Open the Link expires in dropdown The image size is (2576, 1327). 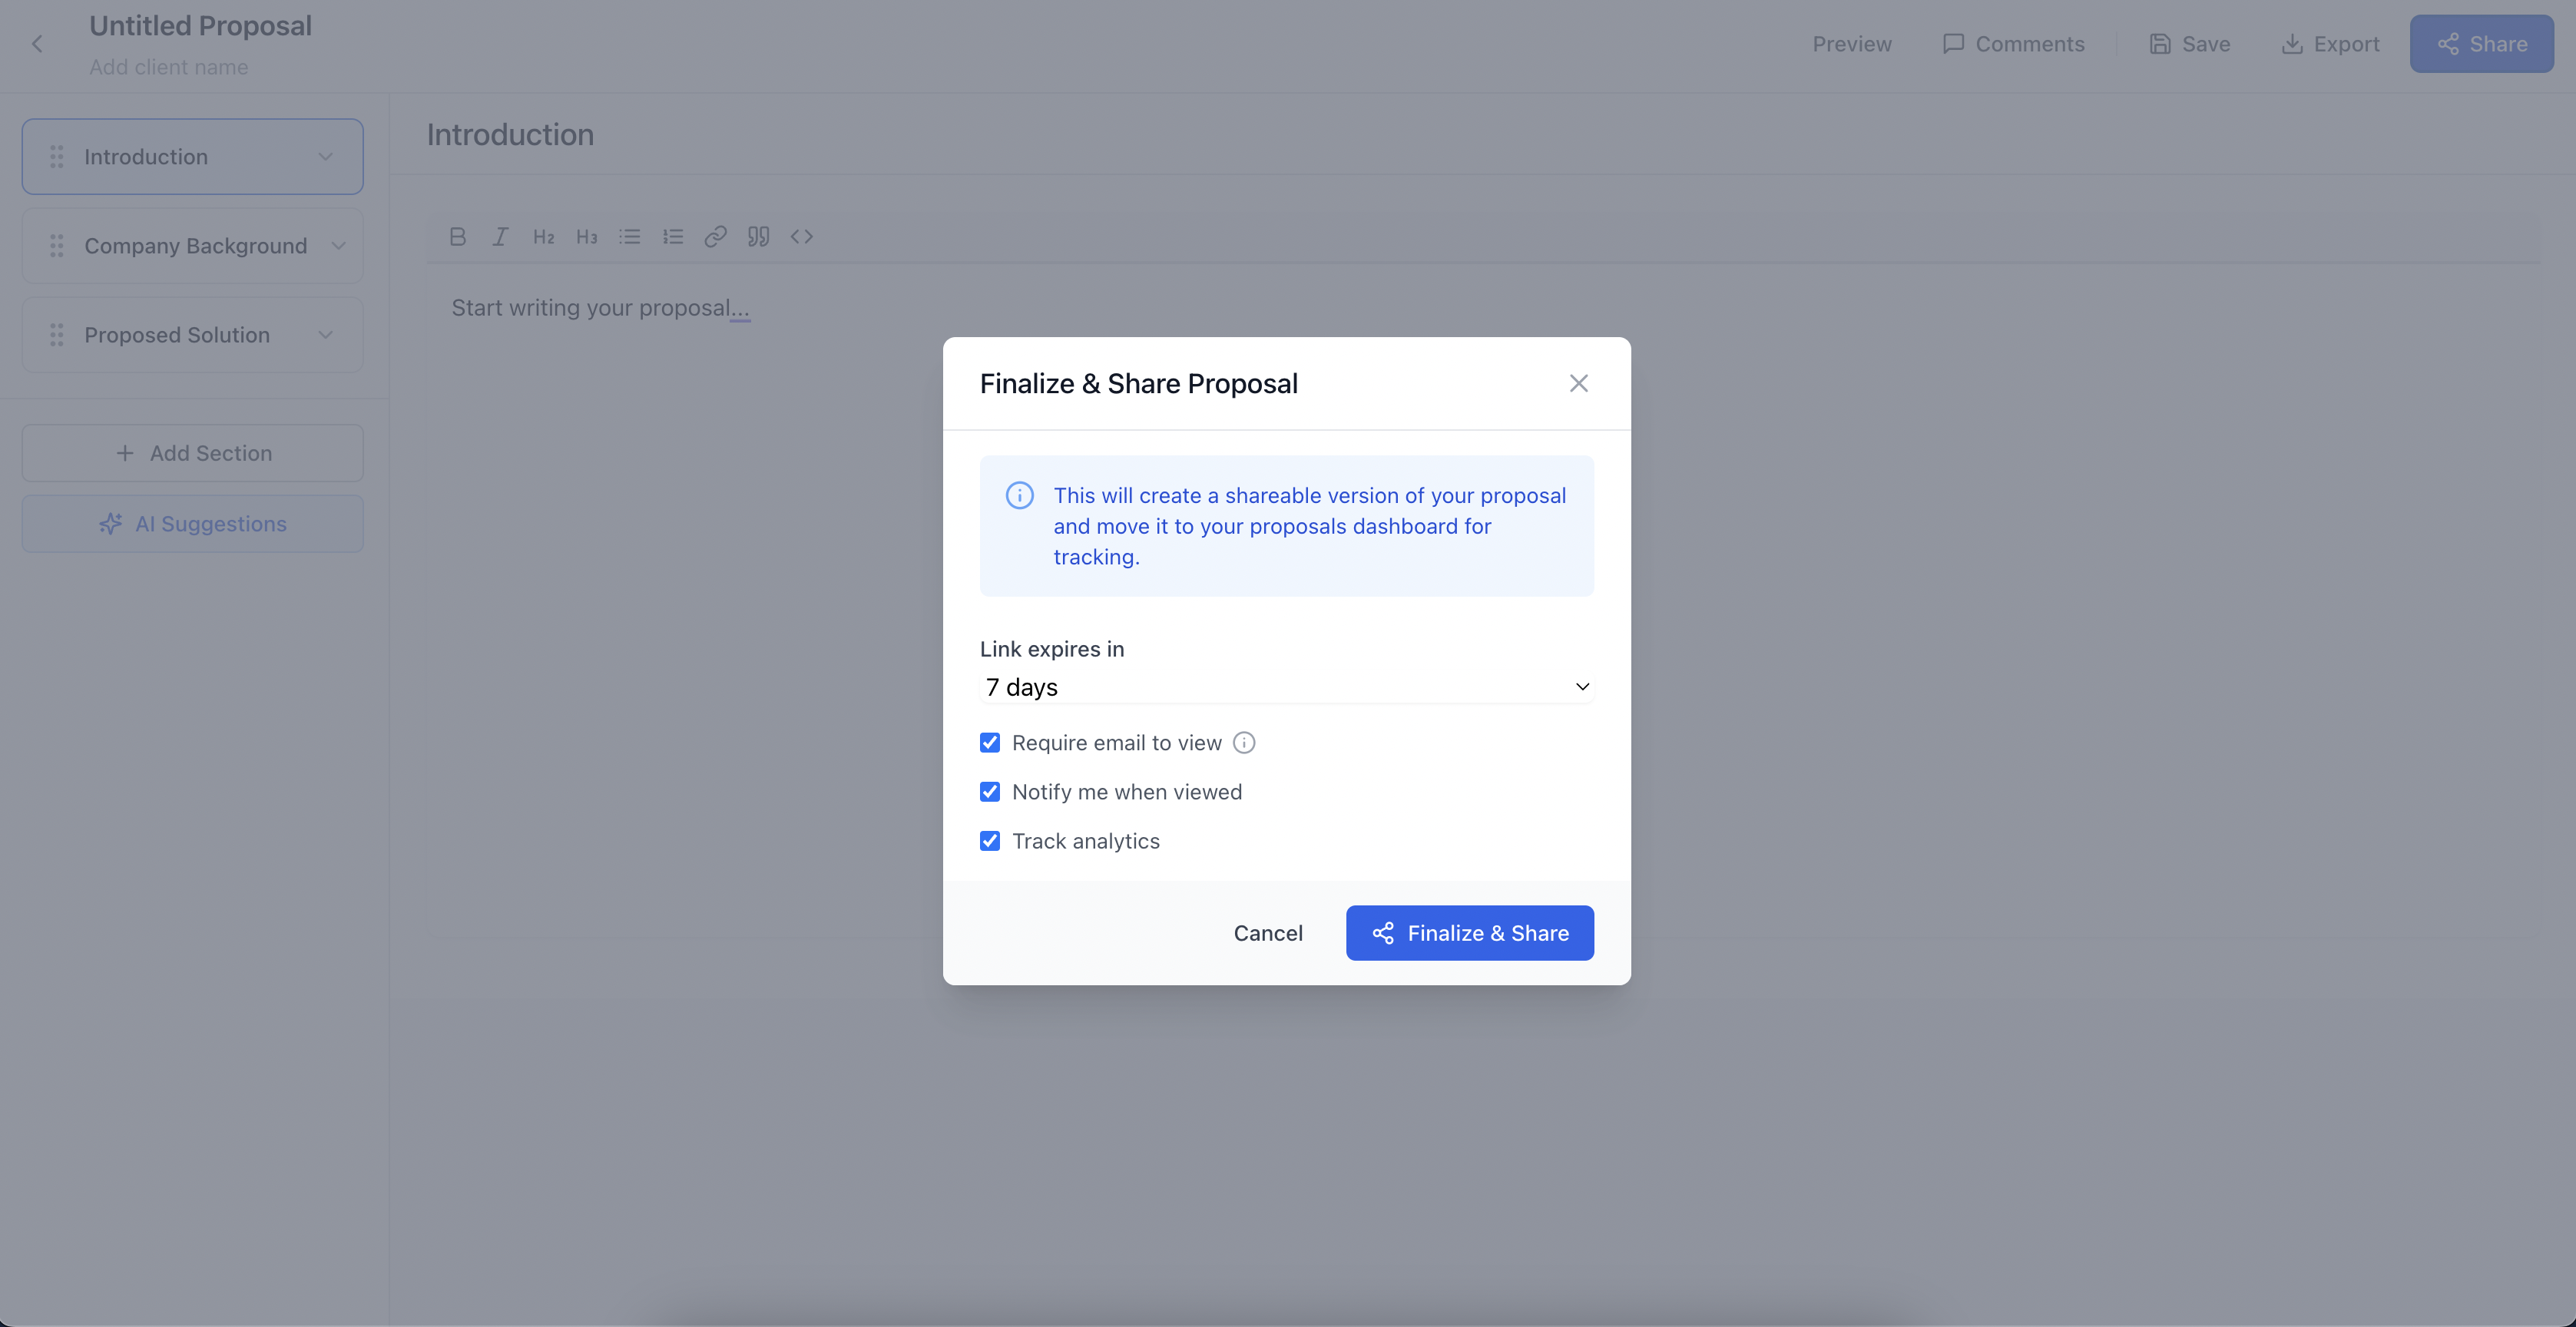coord(1286,687)
